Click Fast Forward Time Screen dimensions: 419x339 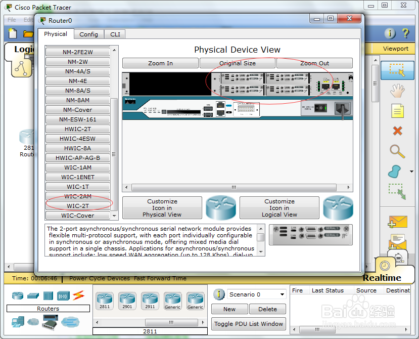pyautogui.click(x=160, y=278)
